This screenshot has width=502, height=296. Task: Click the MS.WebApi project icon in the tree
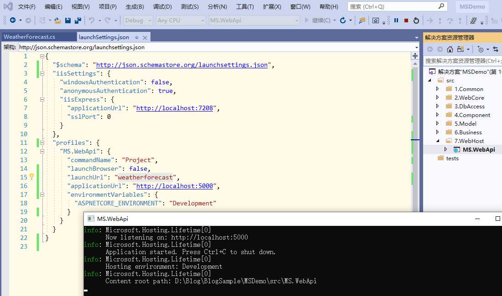point(457,150)
